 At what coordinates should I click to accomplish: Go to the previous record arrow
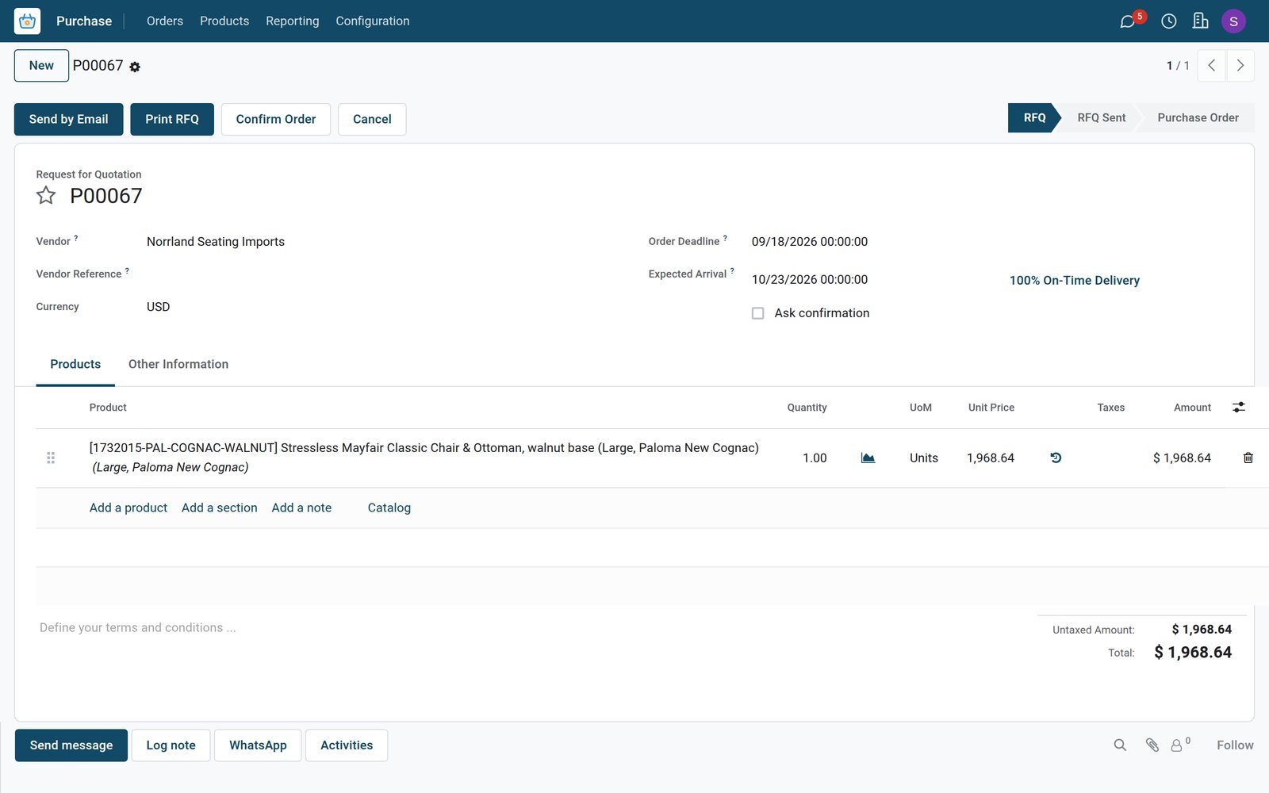(1211, 66)
